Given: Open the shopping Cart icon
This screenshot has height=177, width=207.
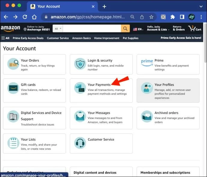Looking at the screenshot, I should click(x=195, y=29).
